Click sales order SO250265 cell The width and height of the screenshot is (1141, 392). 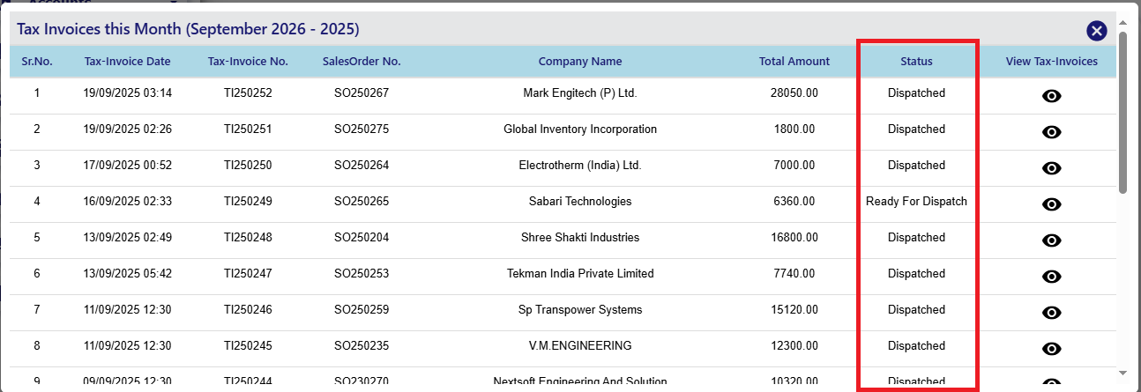tap(362, 202)
